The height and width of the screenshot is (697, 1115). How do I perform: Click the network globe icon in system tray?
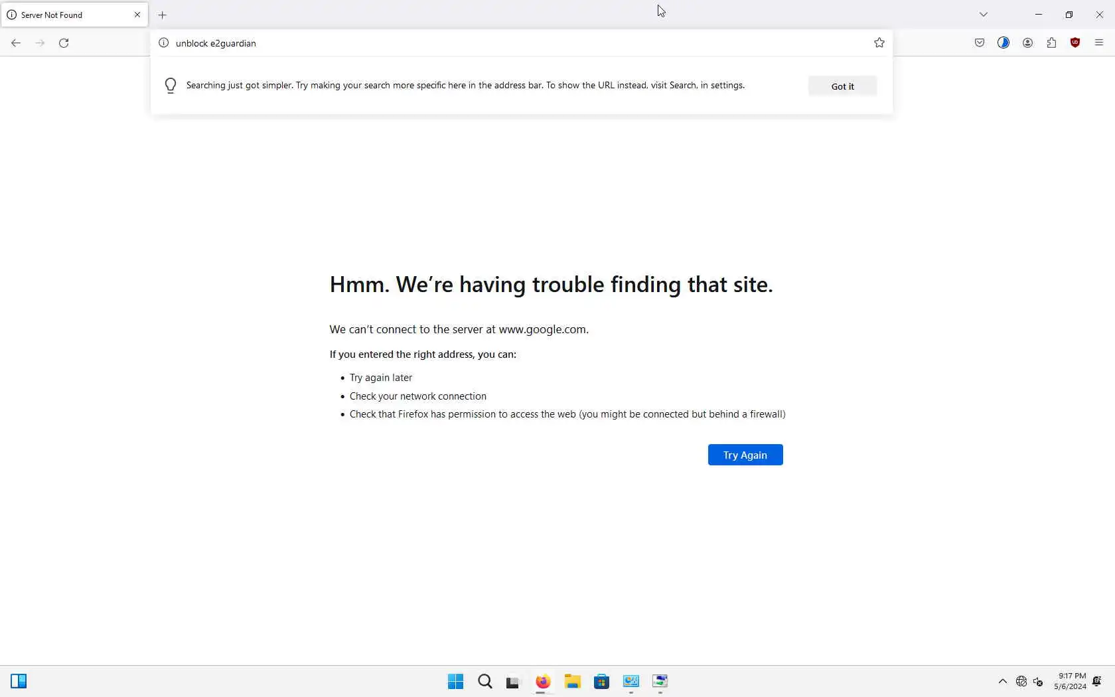tap(1021, 682)
